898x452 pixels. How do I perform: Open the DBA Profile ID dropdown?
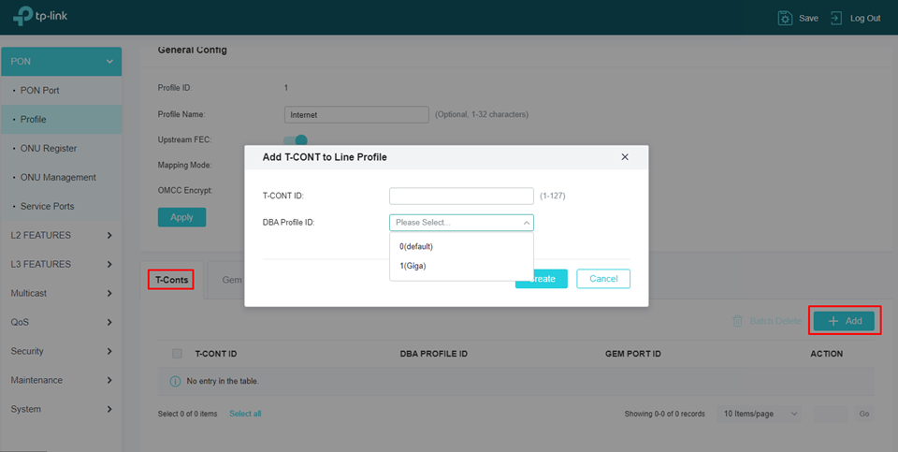461,223
